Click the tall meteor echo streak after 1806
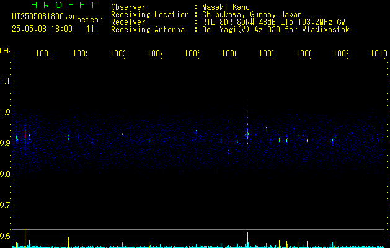 click(x=248, y=132)
